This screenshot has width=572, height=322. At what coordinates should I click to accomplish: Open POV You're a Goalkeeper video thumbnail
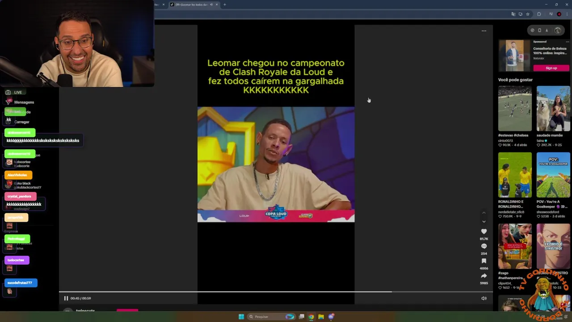point(553,175)
